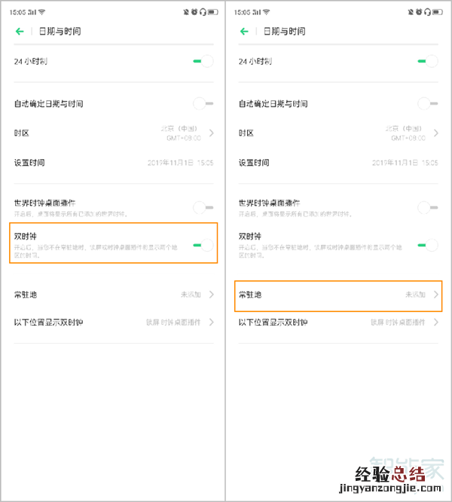The height and width of the screenshot is (502, 452).
Task: Turn off 双时钟 switch in left screen
Action: coord(203,245)
